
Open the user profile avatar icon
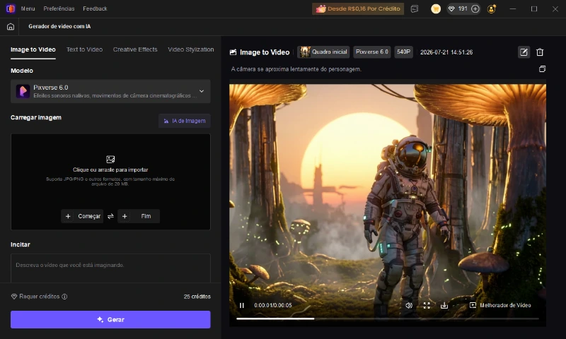[491, 8]
